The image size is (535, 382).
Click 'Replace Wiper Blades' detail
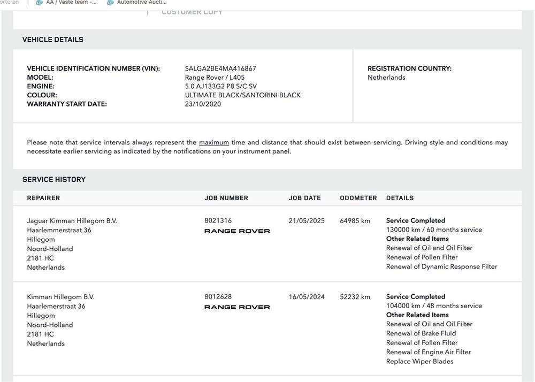419,362
